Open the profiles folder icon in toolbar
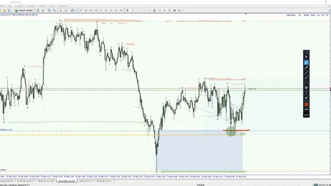Screen dimensions: 331x186 click(x=4, y=10)
